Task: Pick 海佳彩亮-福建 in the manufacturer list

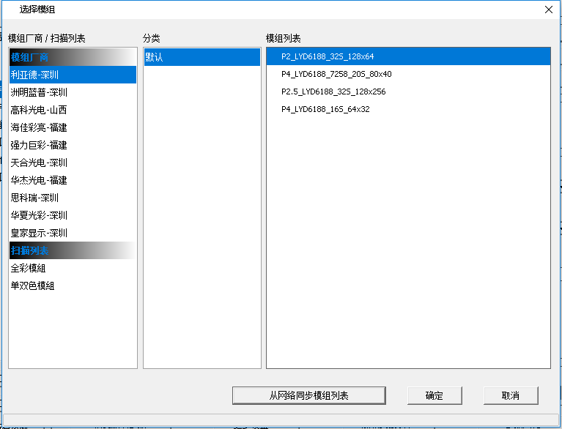Action: (39, 127)
